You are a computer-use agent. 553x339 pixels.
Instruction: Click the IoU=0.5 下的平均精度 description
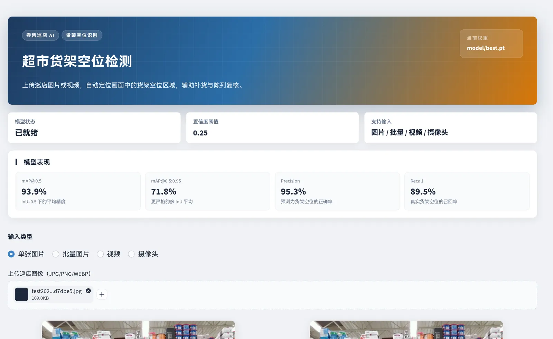pos(44,201)
